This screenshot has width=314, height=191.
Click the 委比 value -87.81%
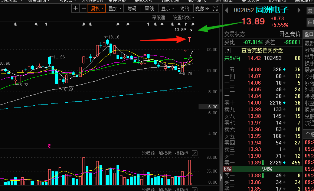pyautogui.click(x=253, y=42)
